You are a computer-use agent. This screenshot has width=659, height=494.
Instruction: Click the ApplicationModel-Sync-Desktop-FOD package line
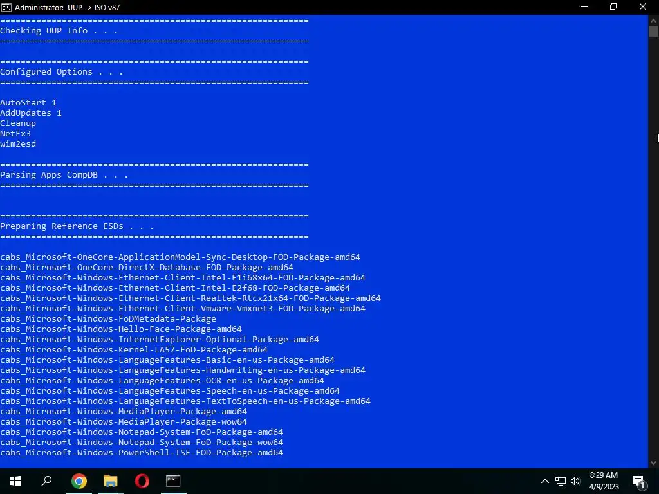(x=180, y=257)
